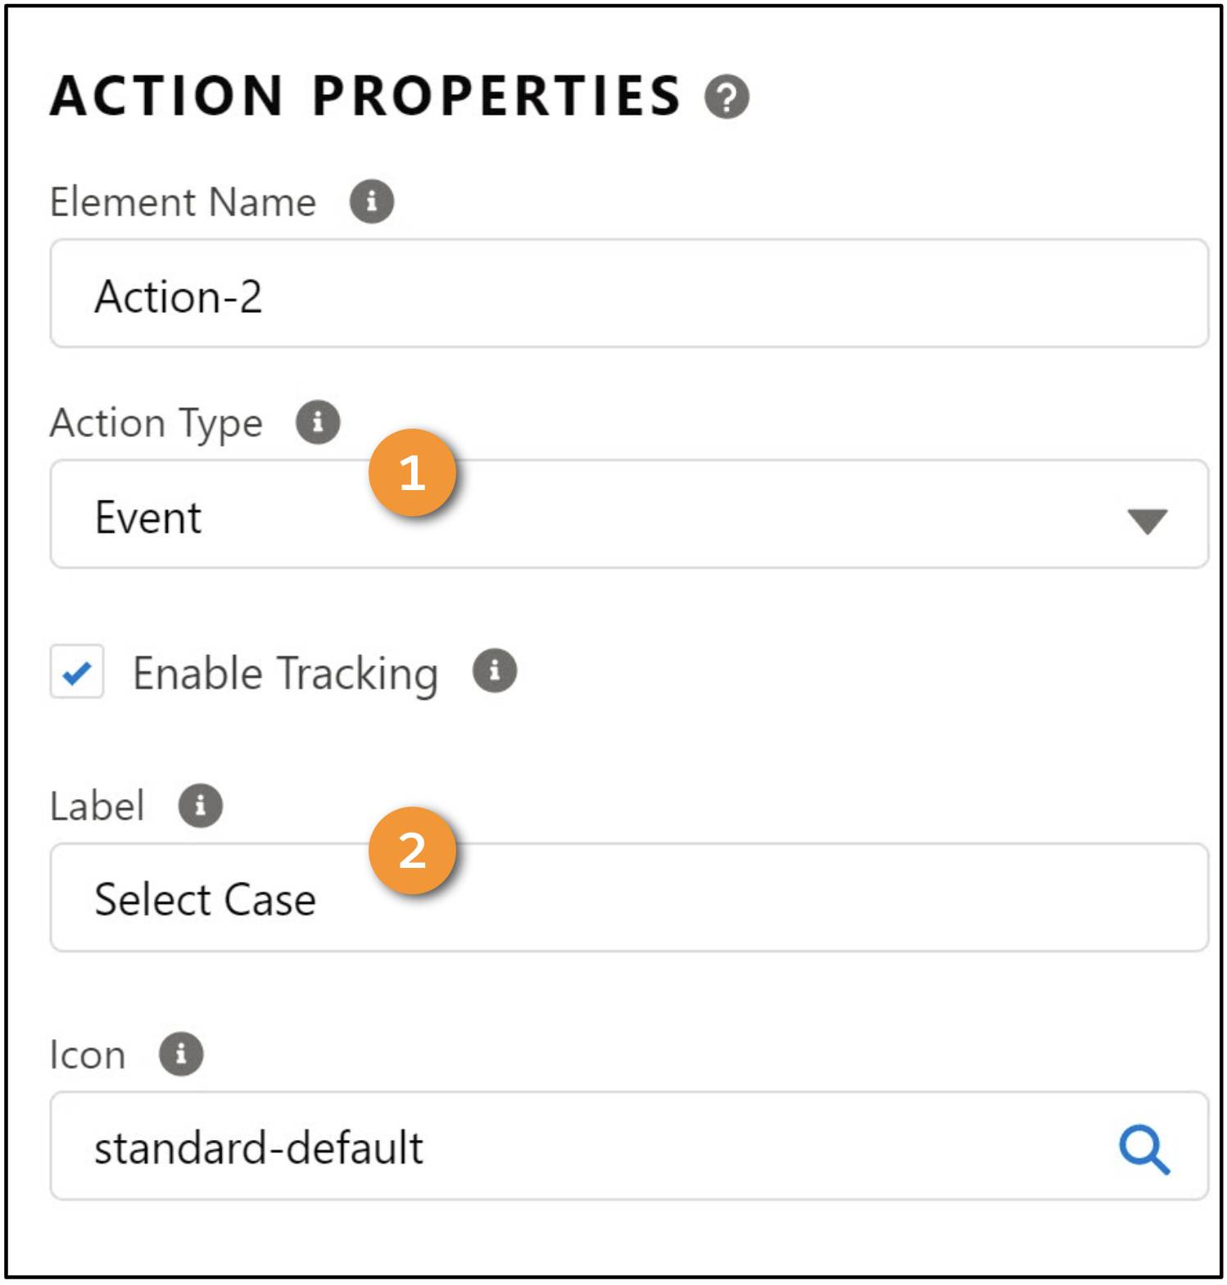1227x1285 pixels.
Task: Click info icon beside Action Type
Action: [318, 423]
